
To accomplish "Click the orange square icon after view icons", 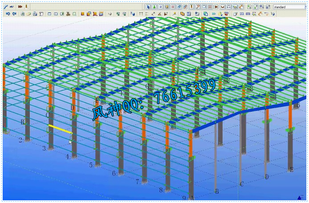I will coord(82,14).
